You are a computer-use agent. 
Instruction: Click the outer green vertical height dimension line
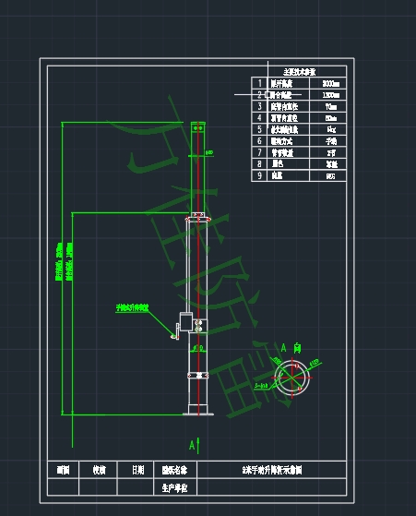(x=62, y=269)
